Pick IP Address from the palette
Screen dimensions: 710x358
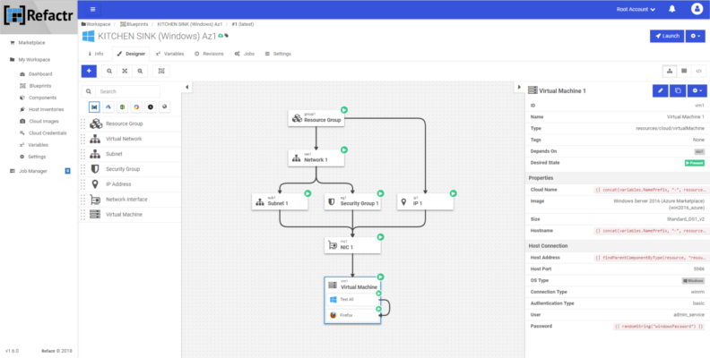[x=129, y=184]
